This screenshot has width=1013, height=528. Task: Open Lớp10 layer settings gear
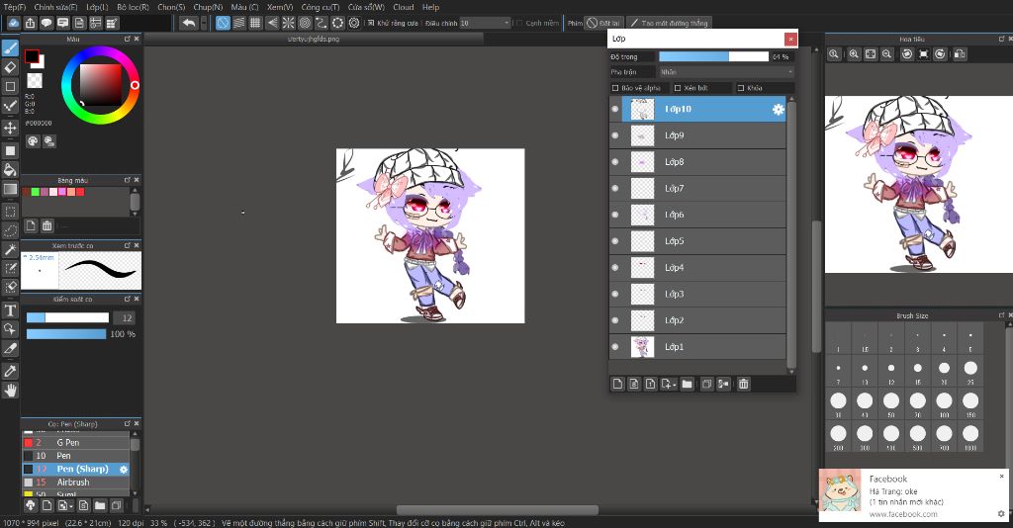click(778, 109)
